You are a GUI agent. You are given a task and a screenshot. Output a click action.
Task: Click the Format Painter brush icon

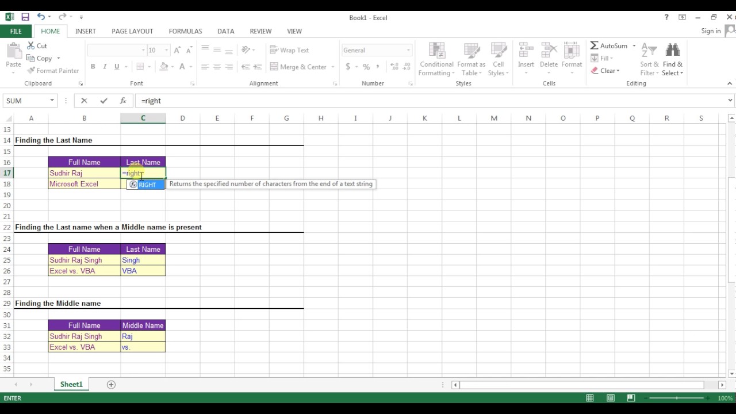point(31,71)
